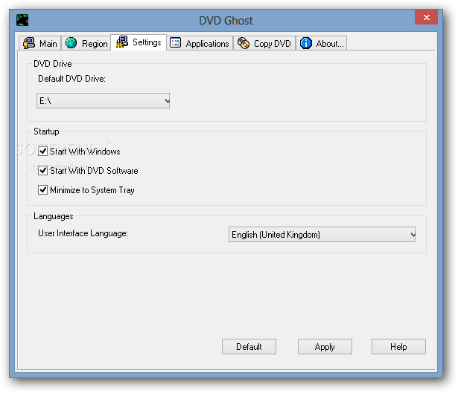Toggle Start With DVD Software checkbox

42,170
